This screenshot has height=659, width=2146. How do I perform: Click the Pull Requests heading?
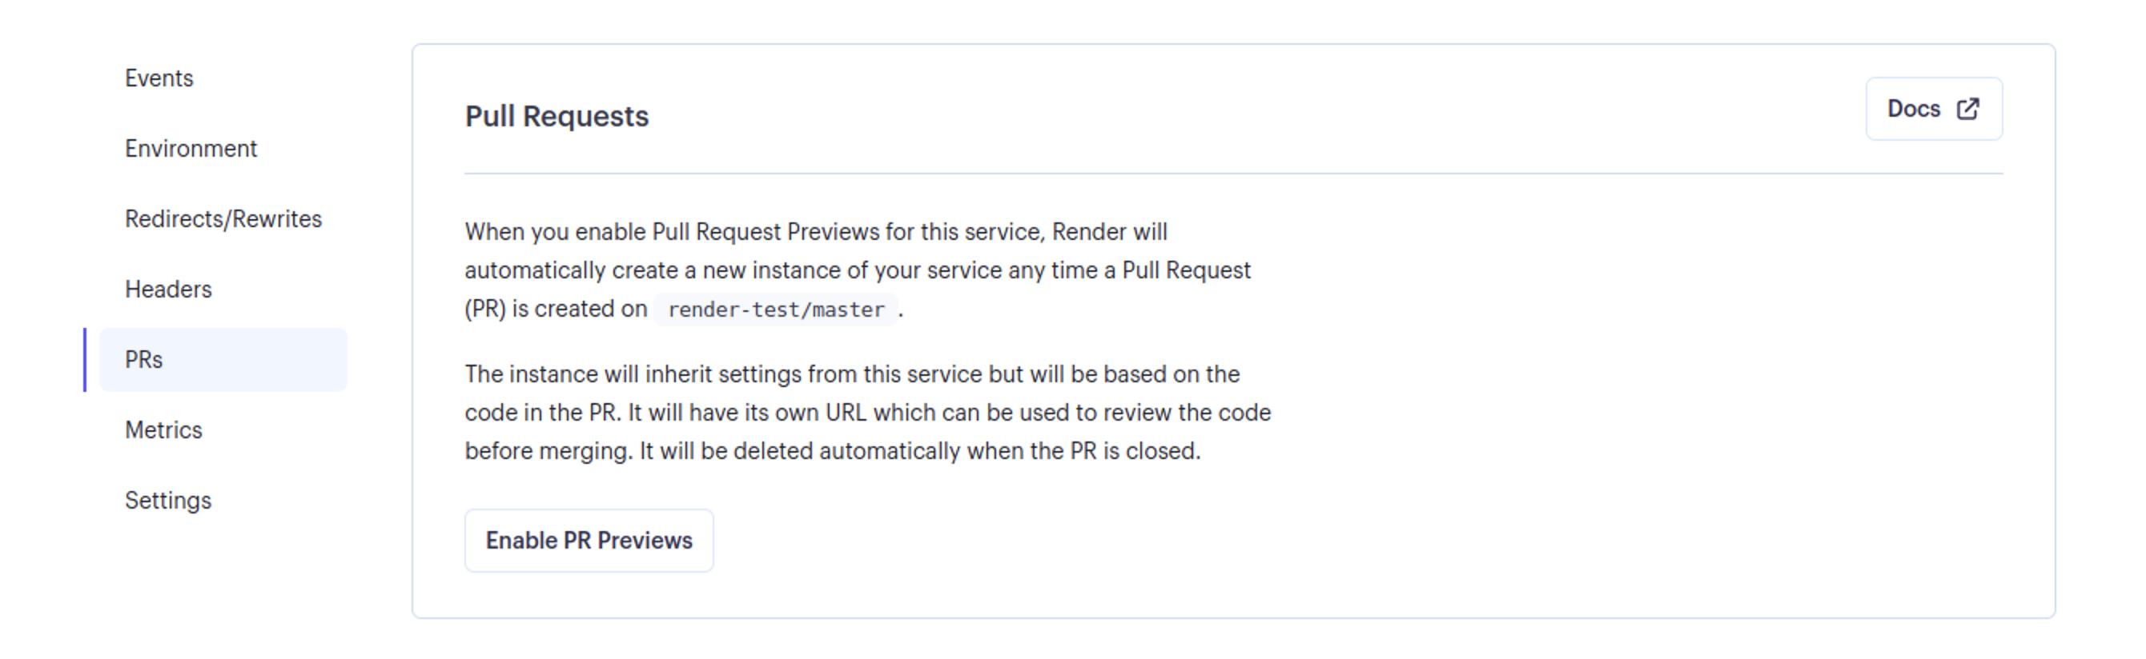click(557, 116)
